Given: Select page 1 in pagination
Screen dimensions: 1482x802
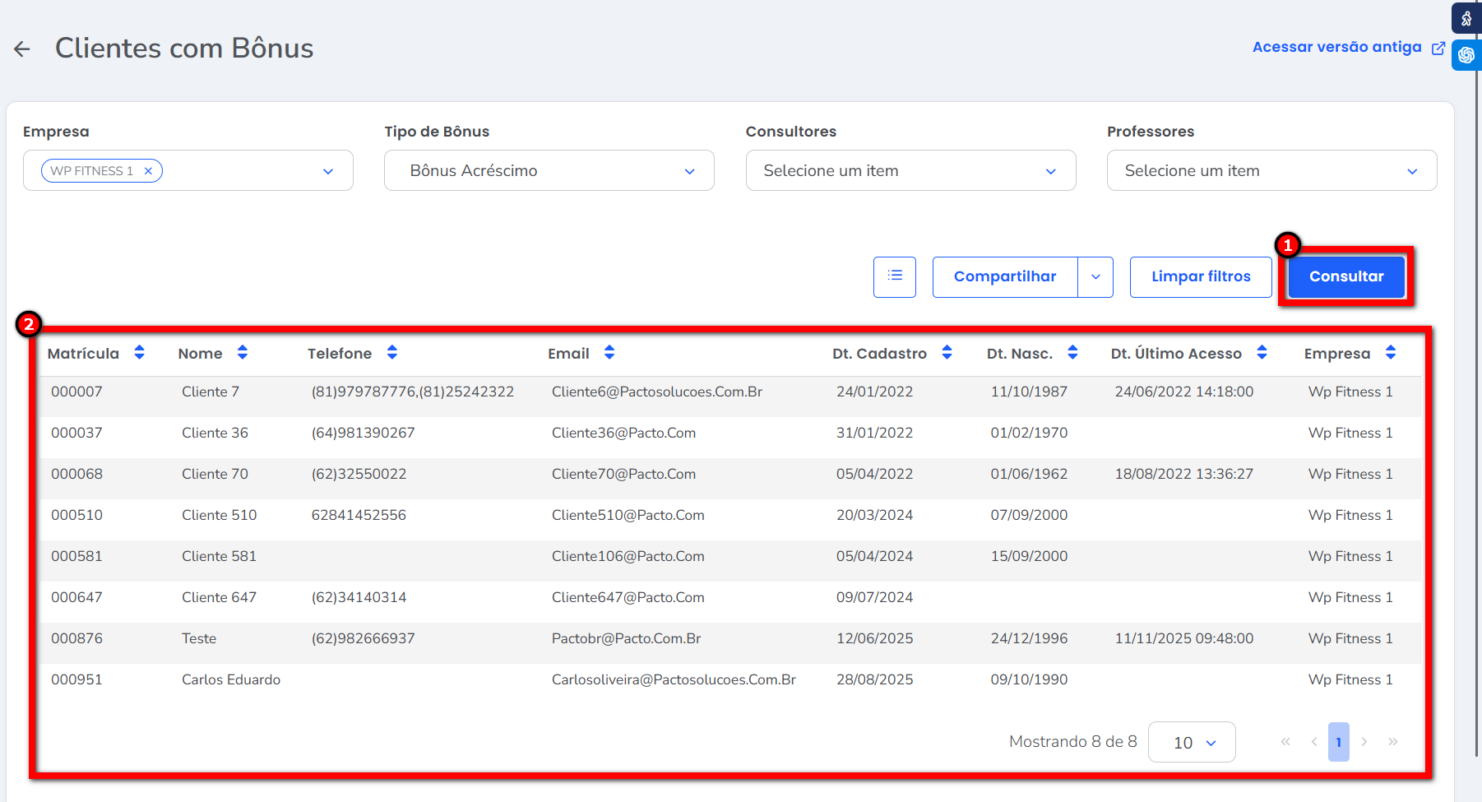Looking at the screenshot, I should 1338,742.
